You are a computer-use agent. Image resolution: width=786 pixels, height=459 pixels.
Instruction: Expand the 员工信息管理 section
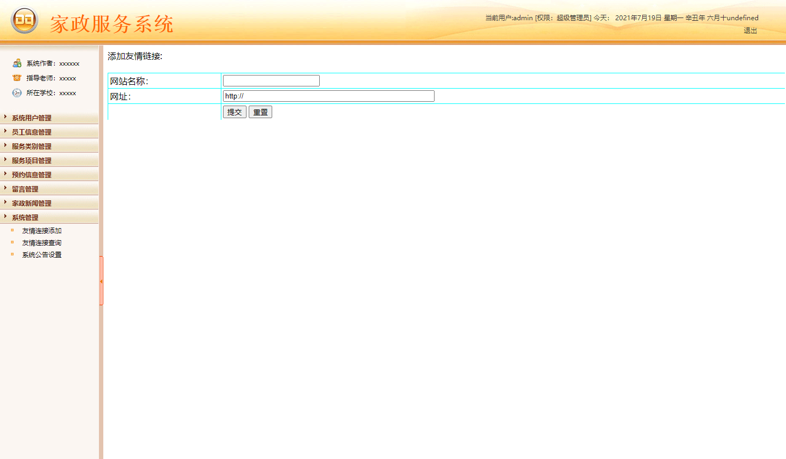[x=30, y=131]
